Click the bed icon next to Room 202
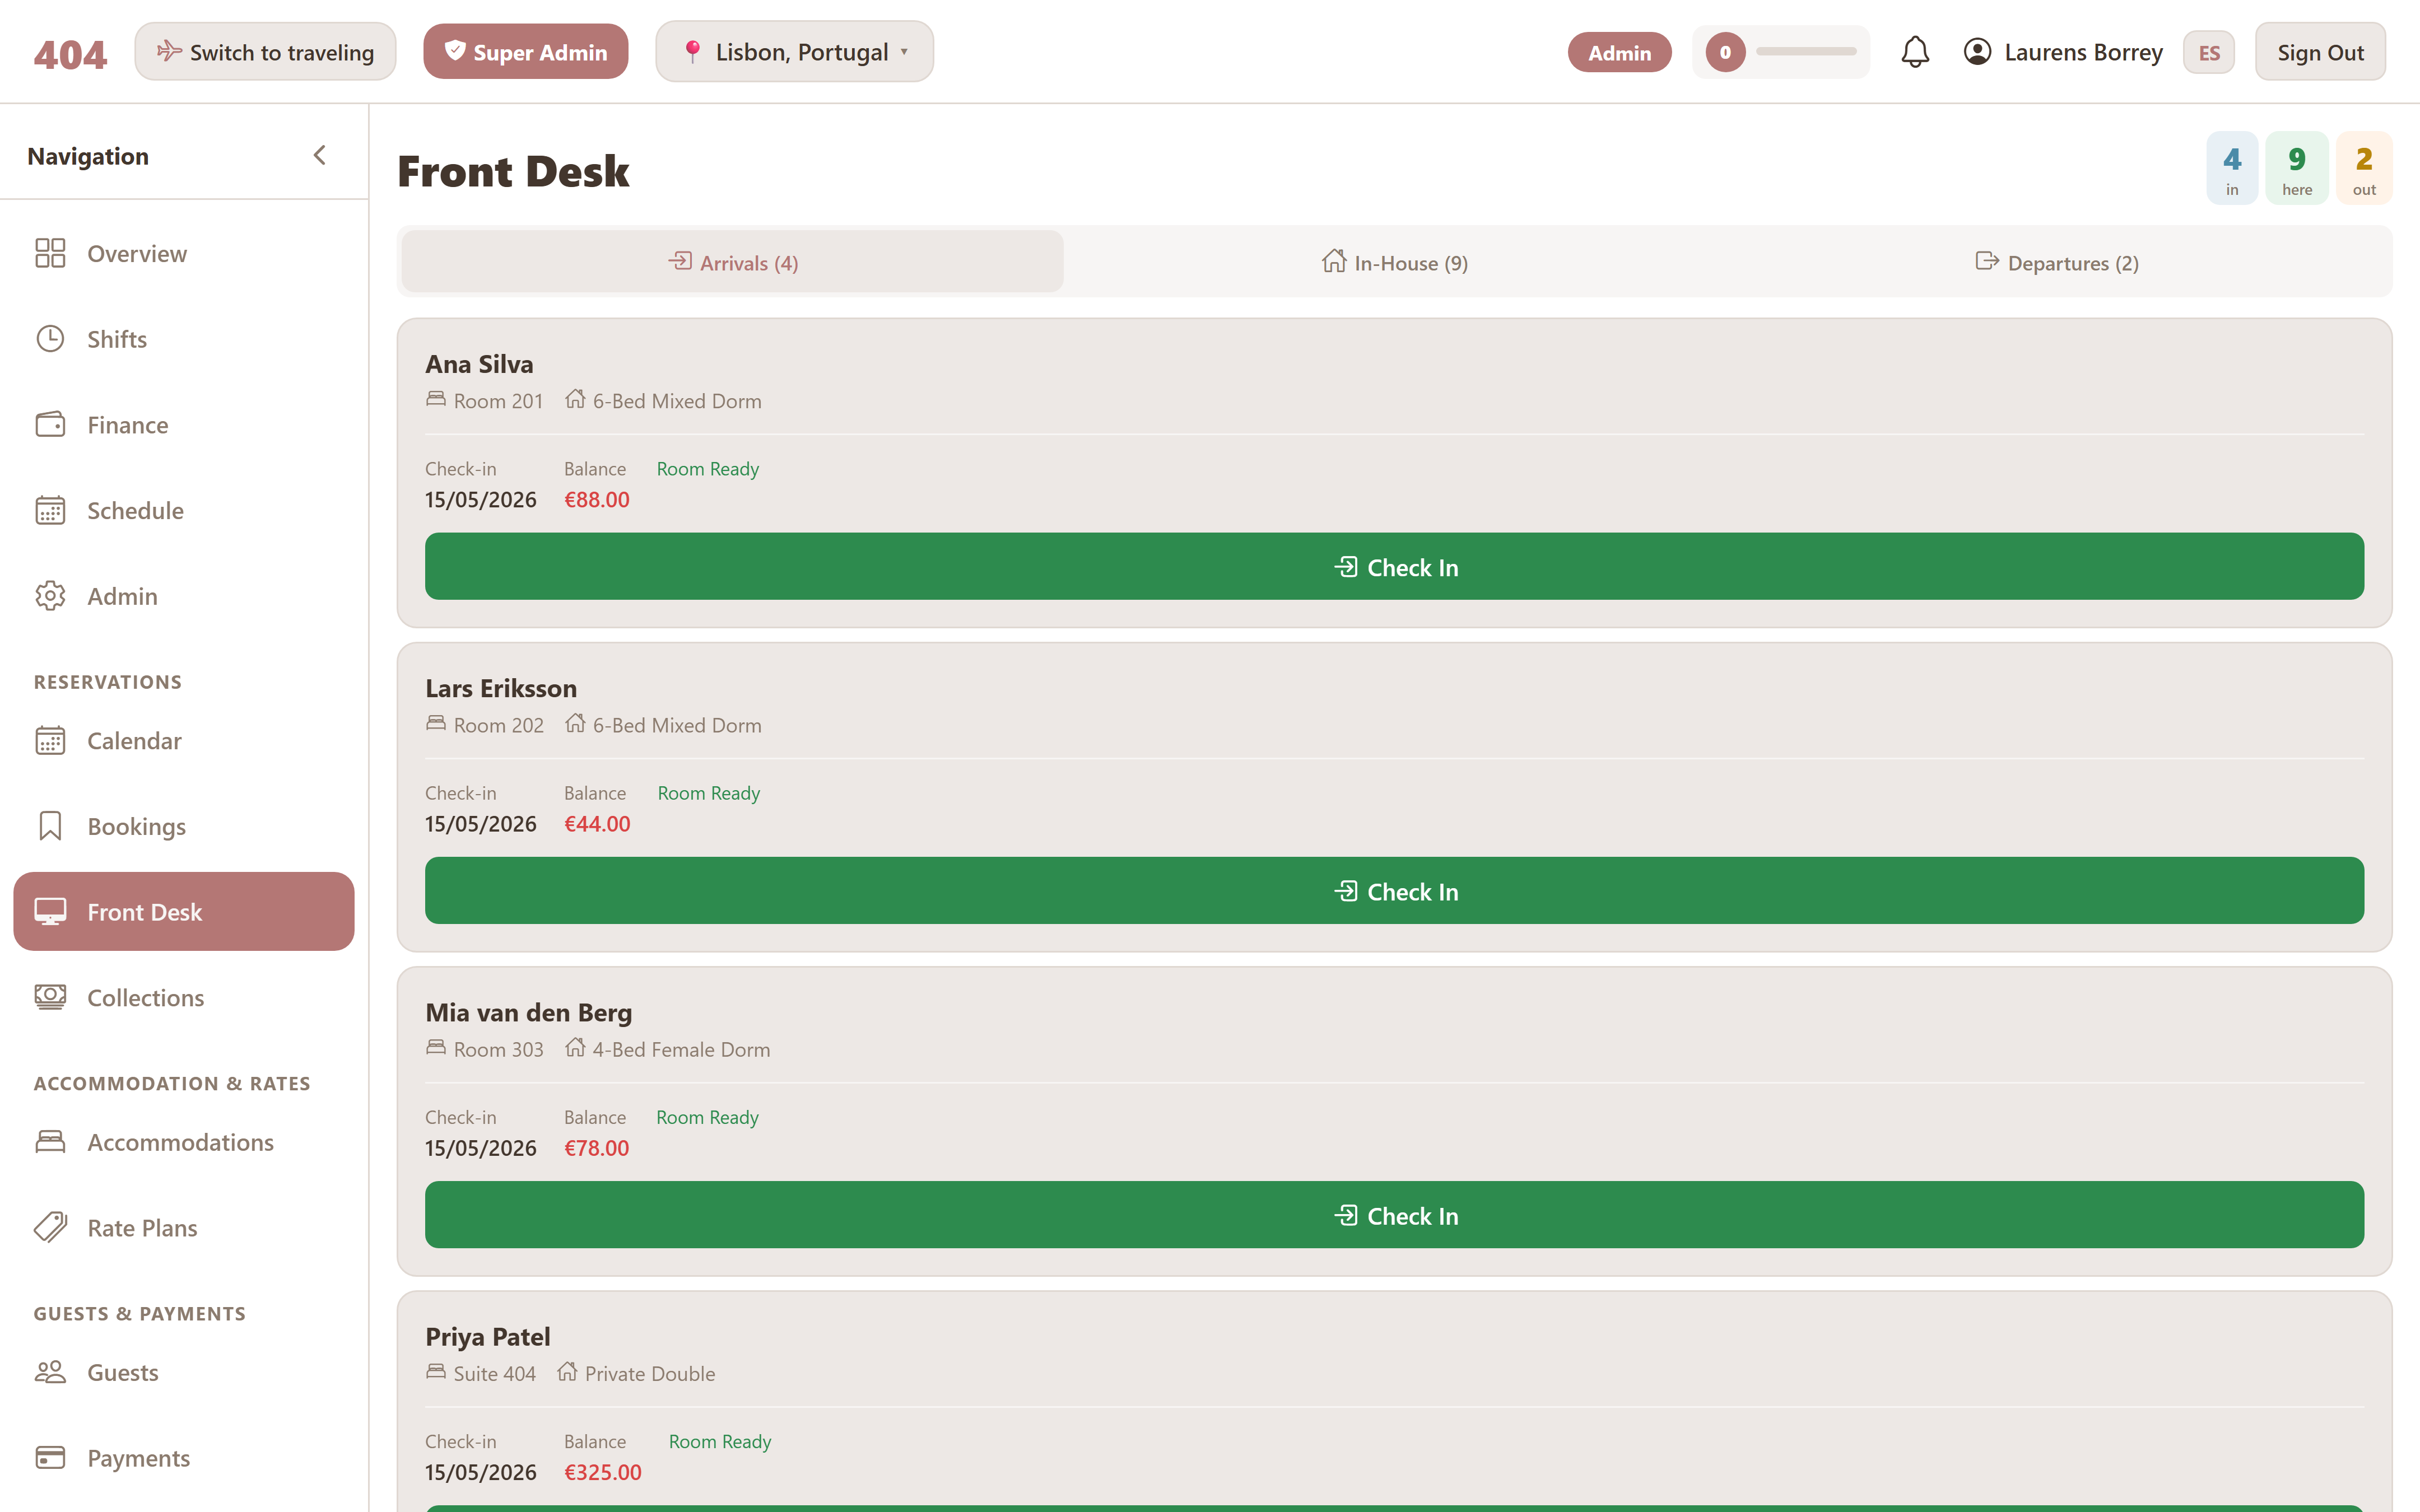Screen dimensions: 2420x1512 tap(436, 723)
